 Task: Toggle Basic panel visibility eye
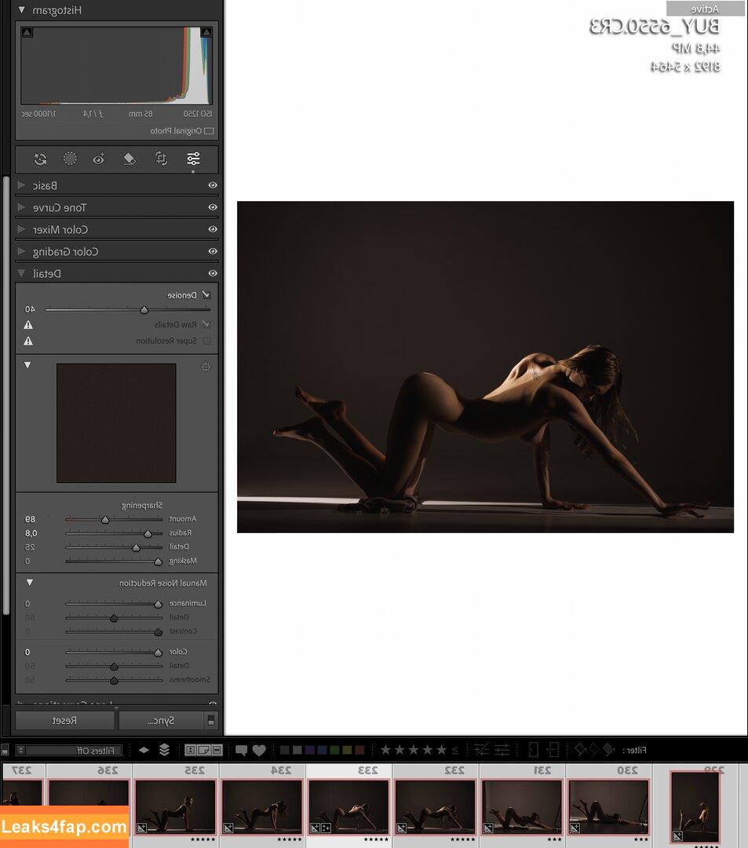point(213,185)
